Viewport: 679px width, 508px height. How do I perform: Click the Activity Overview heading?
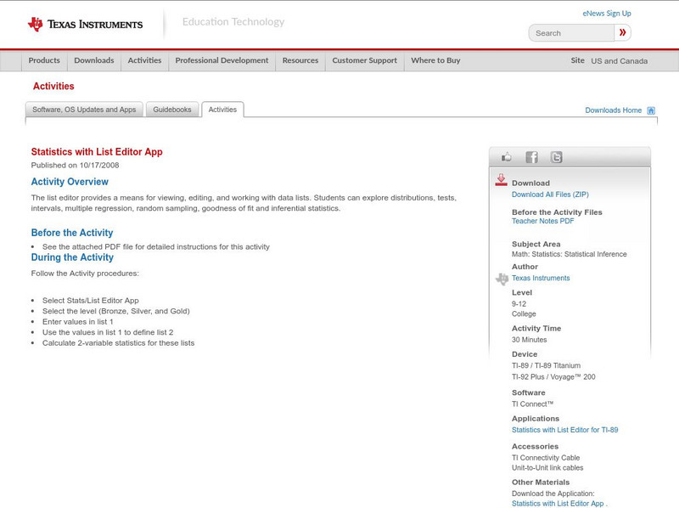point(70,182)
